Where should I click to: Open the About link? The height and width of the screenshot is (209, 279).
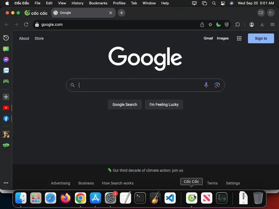pos(24,38)
